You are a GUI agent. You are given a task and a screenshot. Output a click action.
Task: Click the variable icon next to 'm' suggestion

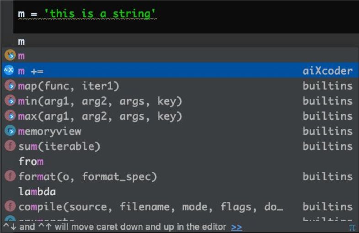pos(10,55)
